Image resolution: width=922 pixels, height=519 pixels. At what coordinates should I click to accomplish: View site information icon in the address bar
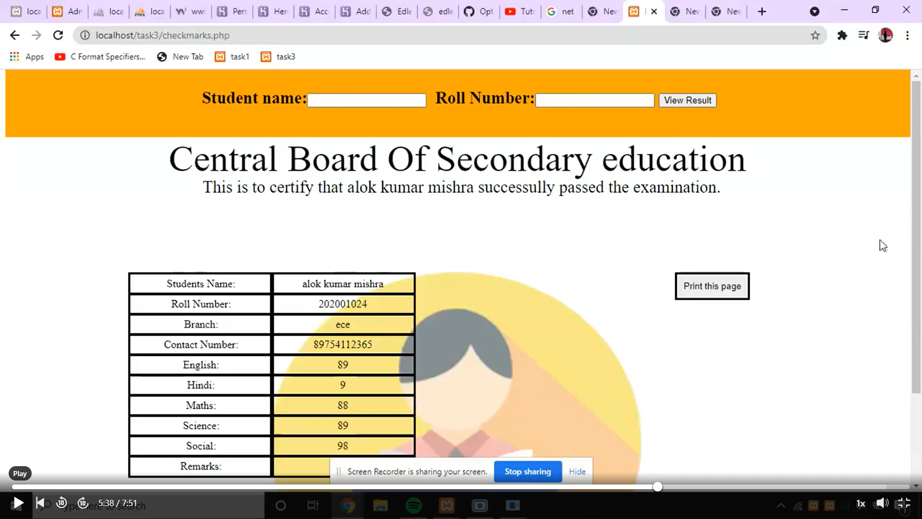coord(85,35)
